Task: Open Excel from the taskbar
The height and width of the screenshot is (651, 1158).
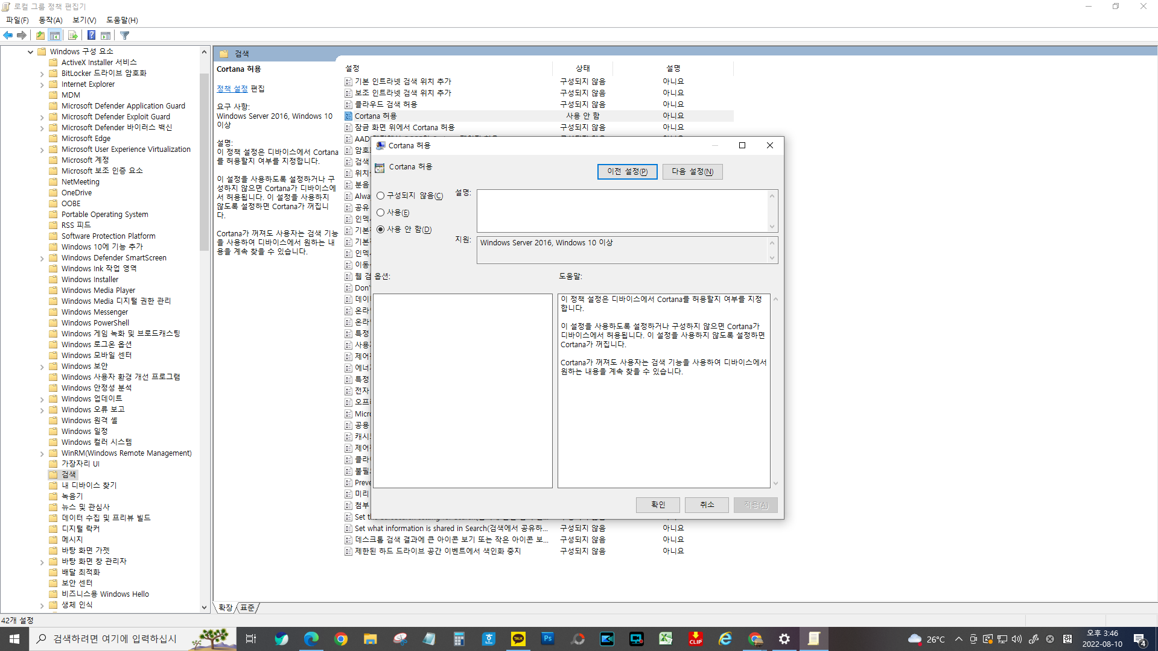Action: 666,639
